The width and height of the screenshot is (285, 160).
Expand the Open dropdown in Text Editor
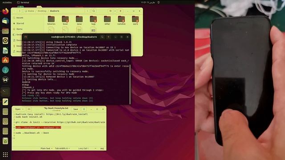19,109
